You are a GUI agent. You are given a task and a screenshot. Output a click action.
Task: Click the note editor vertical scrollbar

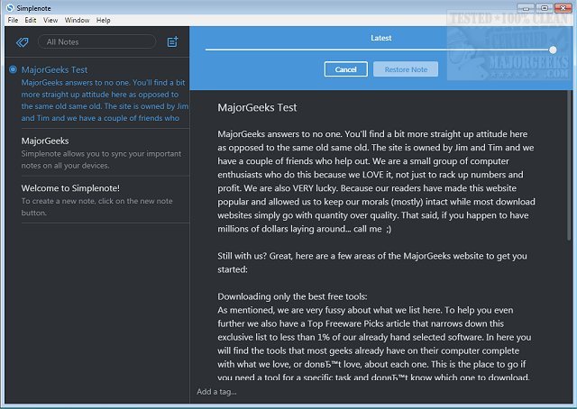(x=569, y=166)
